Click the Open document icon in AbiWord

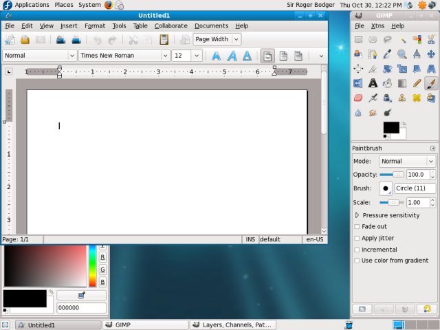coord(25,40)
